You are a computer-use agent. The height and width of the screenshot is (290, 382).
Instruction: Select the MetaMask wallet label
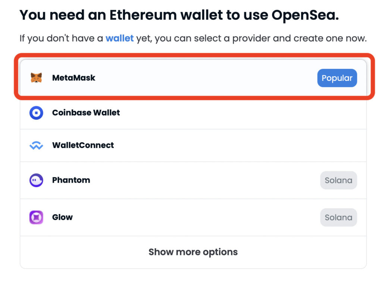(73, 78)
